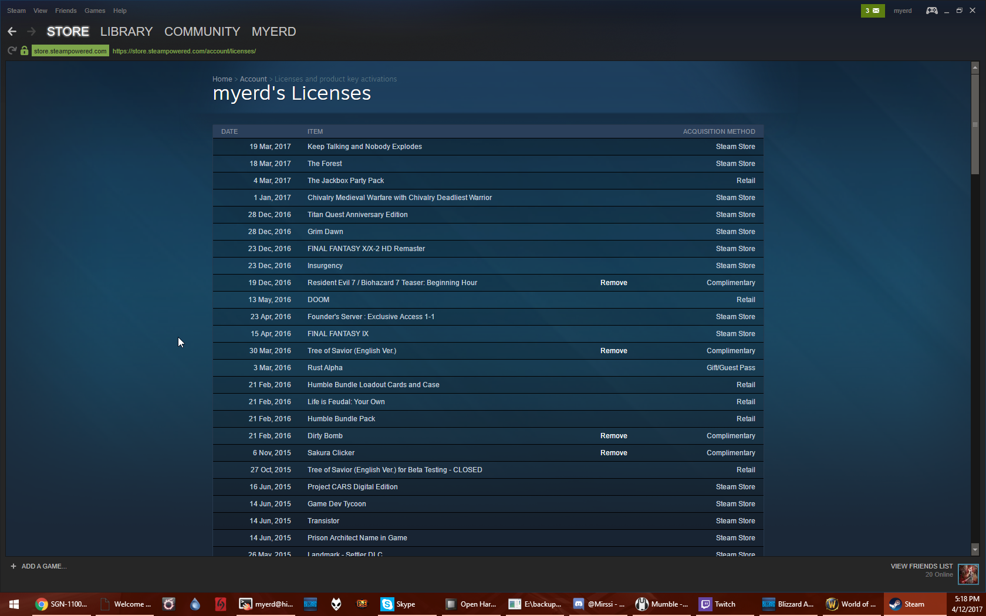Open Big Picture mode controller icon
The width and height of the screenshot is (986, 616).
click(931, 11)
